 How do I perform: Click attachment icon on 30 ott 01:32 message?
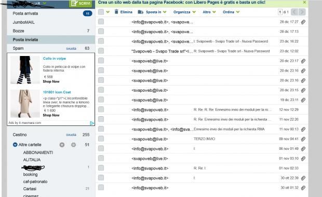point(303,188)
